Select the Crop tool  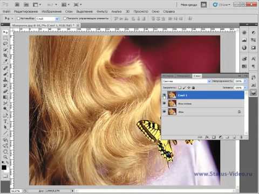5,56
